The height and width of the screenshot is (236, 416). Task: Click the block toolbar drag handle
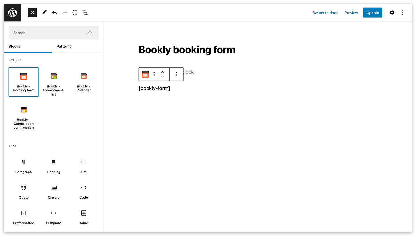[154, 74]
